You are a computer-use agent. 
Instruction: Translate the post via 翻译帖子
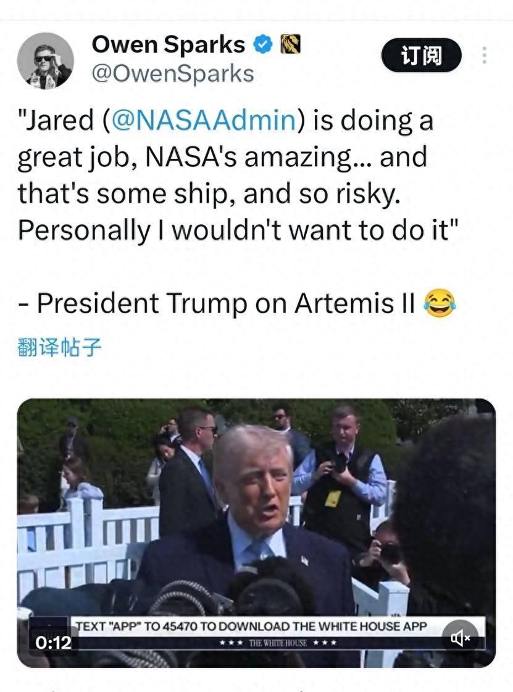(x=59, y=347)
